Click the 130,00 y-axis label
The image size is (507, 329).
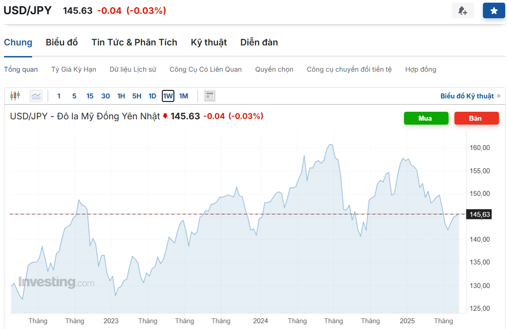pos(480,286)
